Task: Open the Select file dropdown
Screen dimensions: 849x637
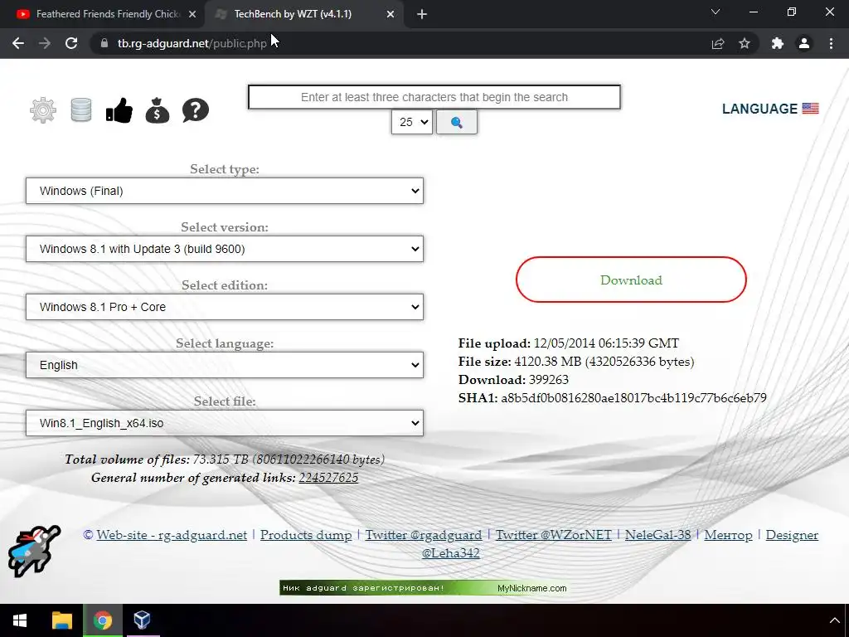Action: pos(225,423)
